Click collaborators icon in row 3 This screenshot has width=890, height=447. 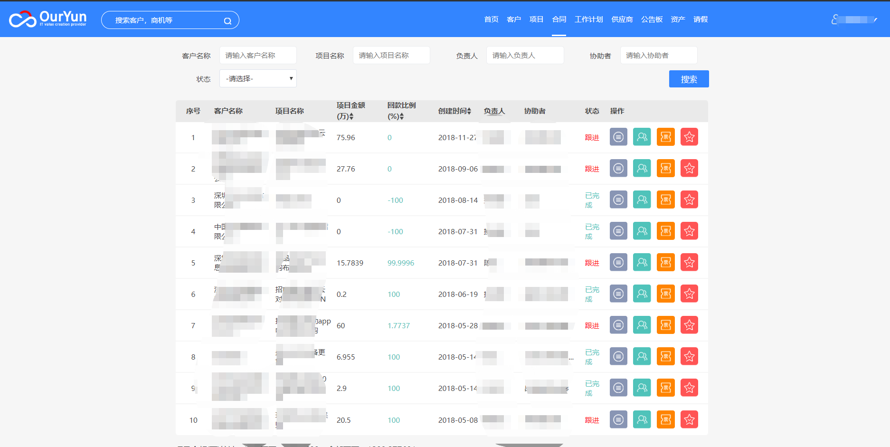[642, 200]
